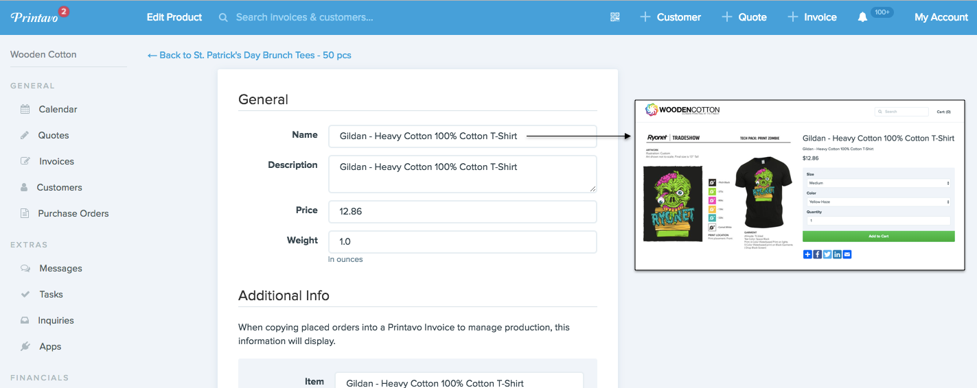Click the EXTRAS sidebar section label

29,245
